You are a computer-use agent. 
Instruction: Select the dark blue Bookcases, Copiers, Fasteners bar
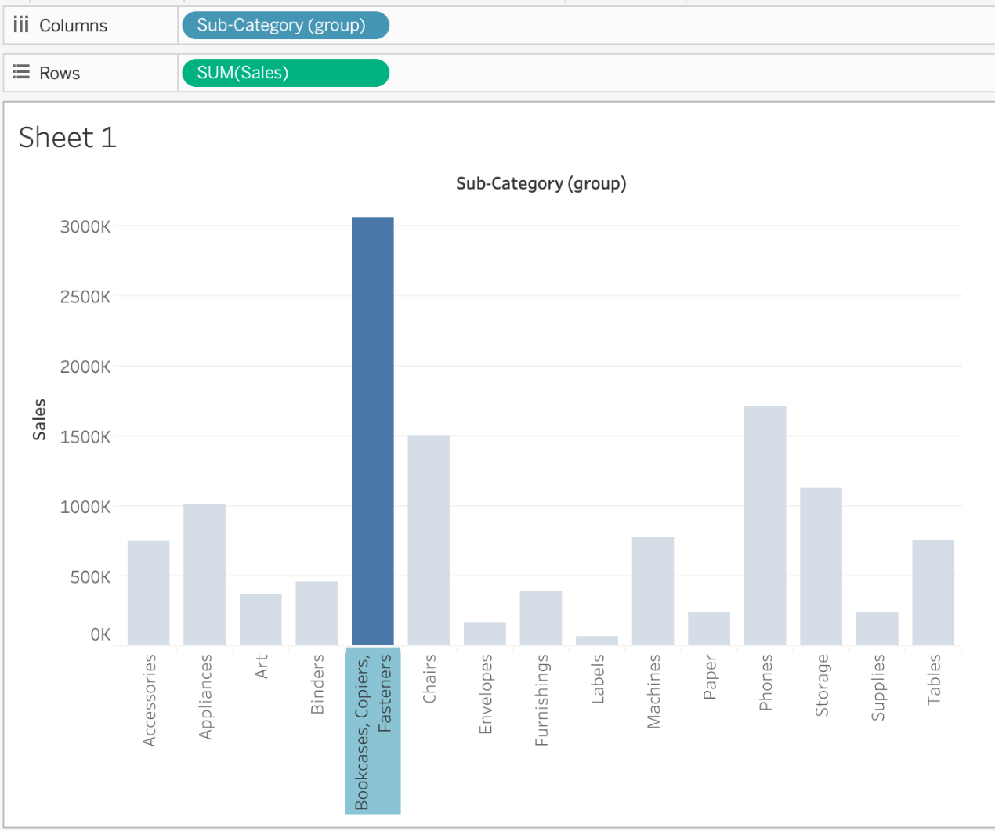(372, 431)
